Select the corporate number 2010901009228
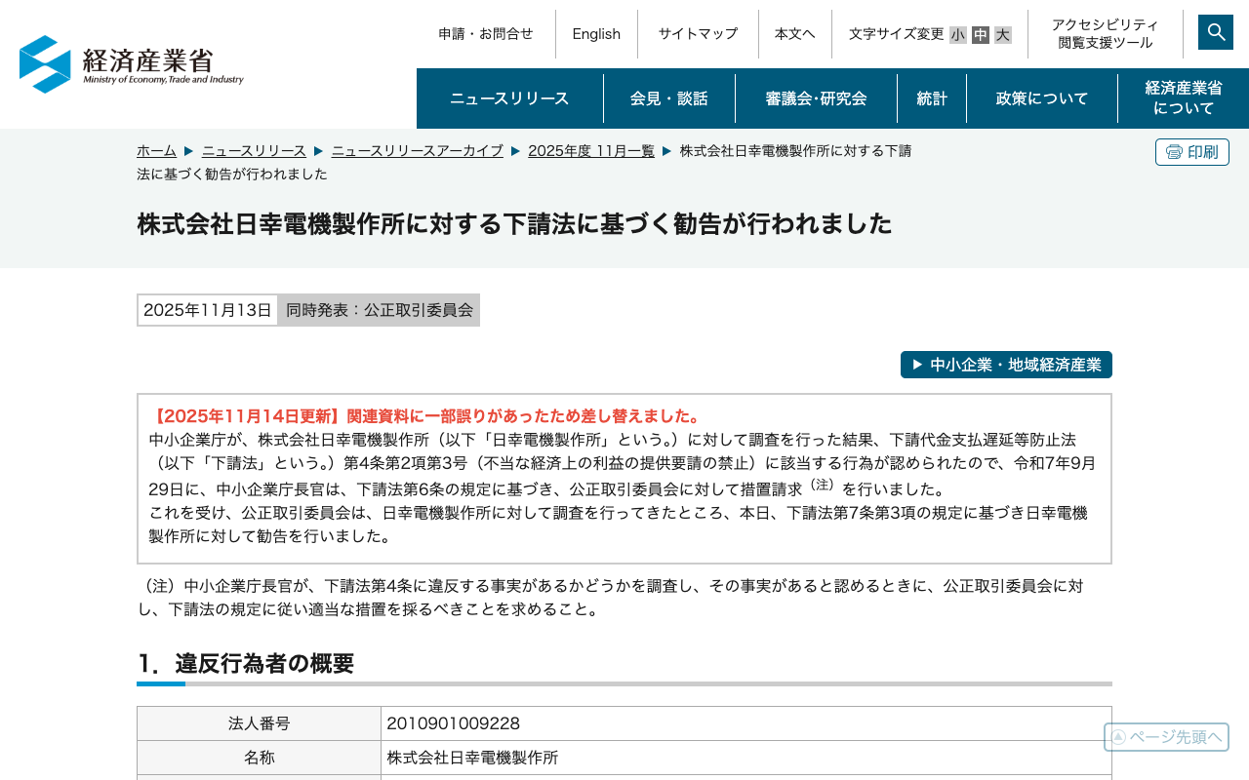Screen dimensions: 1249x780 [x=453, y=723]
